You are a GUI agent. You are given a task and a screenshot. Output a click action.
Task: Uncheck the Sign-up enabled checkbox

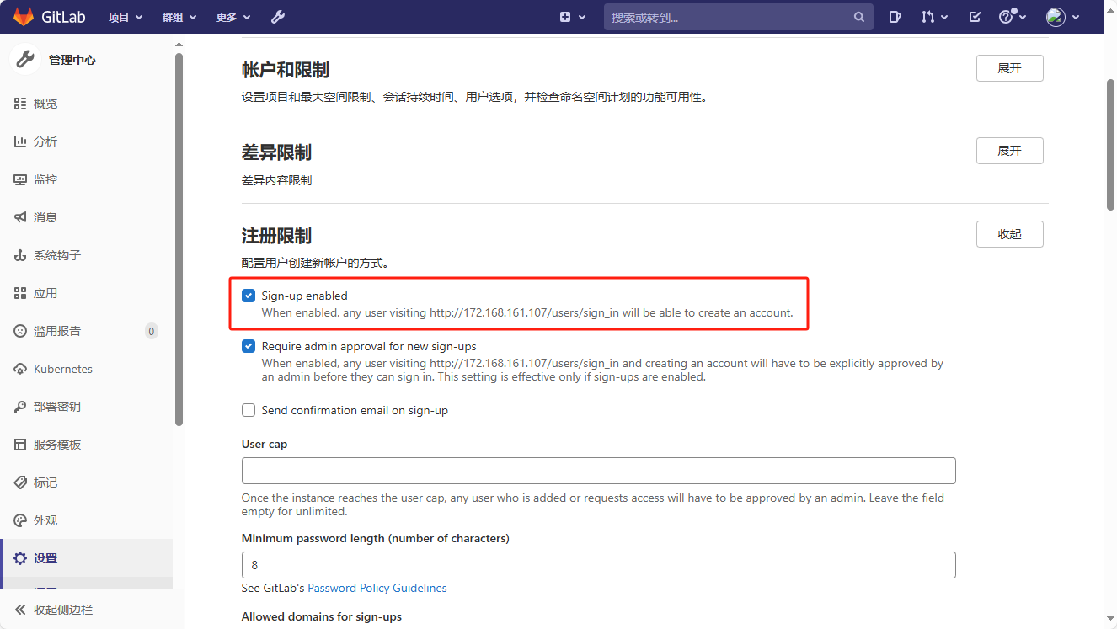coord(249,296)
